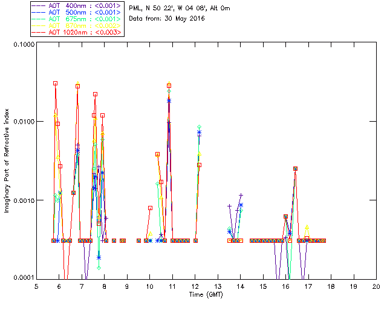Click the highest red square marker before 6 GMT
This screenshot has width=387, height=310.
click(55, 84)
